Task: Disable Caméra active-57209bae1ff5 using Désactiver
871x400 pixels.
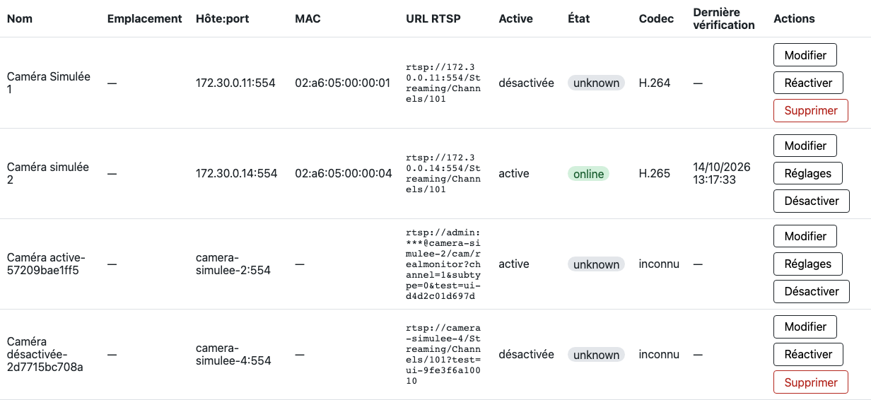Action: click(x=812, y=291)
